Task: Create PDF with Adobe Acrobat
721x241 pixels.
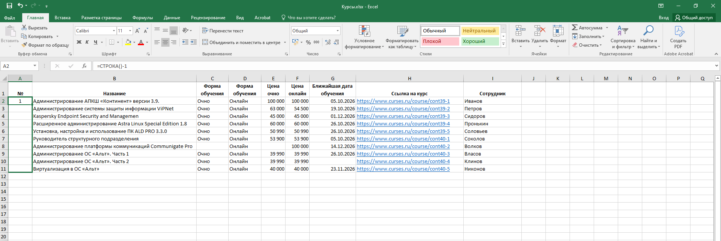Action: 678,37
